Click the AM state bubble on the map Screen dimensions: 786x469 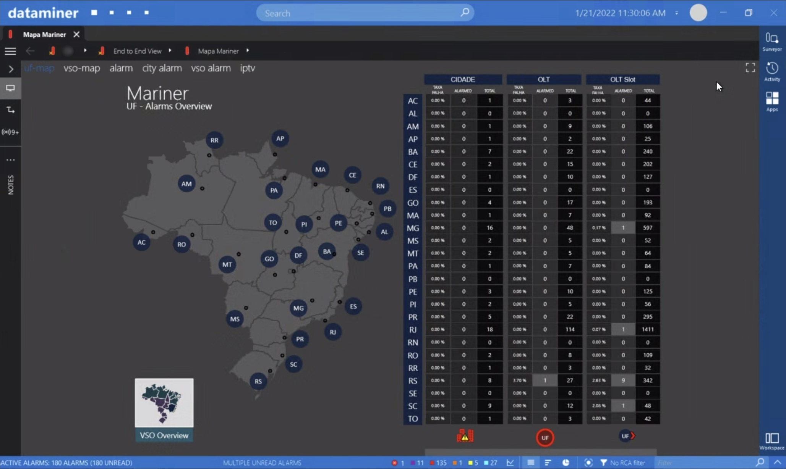(x=186, y=184)
